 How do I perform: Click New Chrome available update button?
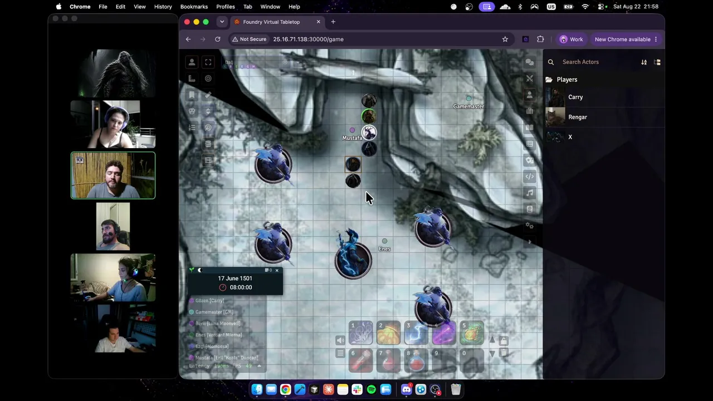tap(626, 39)
